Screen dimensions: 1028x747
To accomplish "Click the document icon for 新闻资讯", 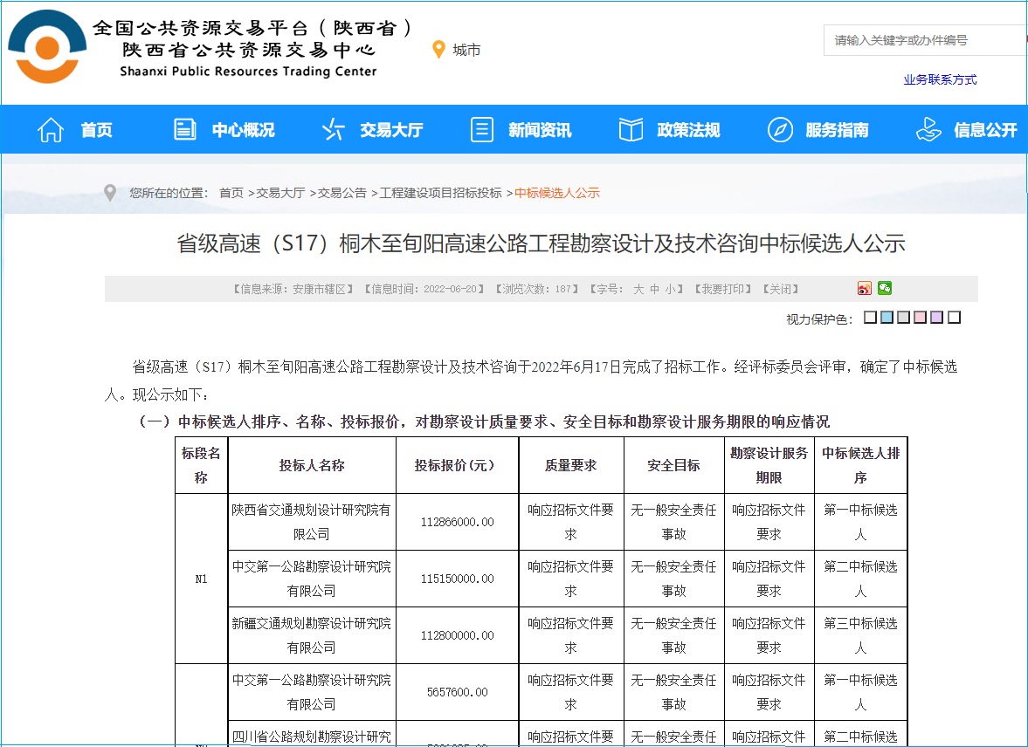I will coord(482,130).
